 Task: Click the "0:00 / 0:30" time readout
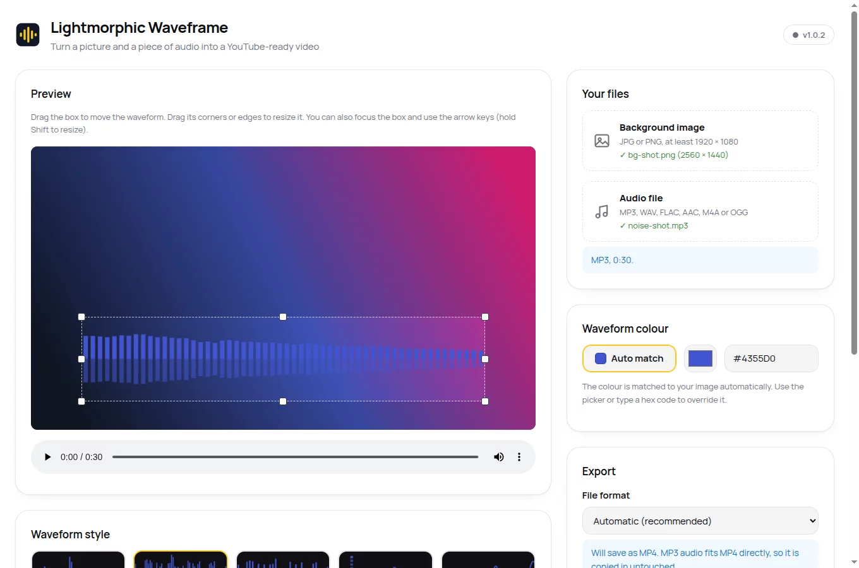(81, 457)
